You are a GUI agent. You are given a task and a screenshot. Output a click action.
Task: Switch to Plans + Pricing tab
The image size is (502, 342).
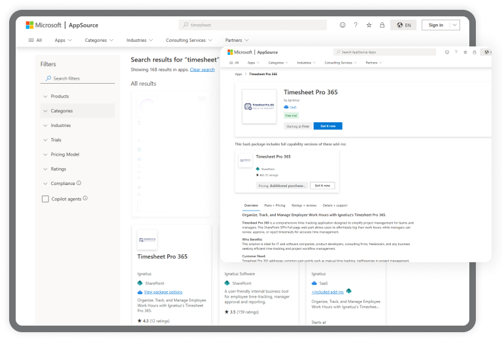pyautogui.click(x=275, y=205)
